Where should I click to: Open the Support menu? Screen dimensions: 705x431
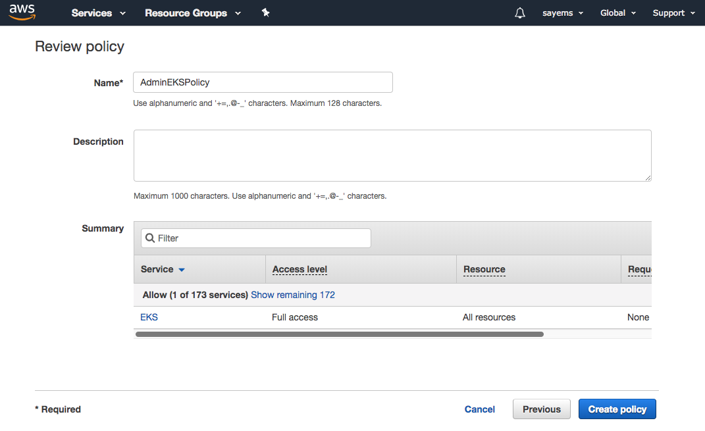(x=673, y=13)
